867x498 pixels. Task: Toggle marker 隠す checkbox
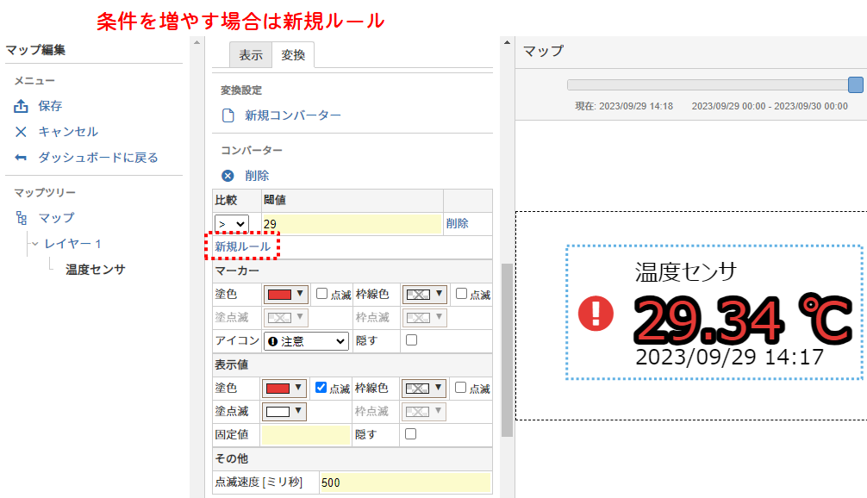pyautogui.click(x=411, y=340)
